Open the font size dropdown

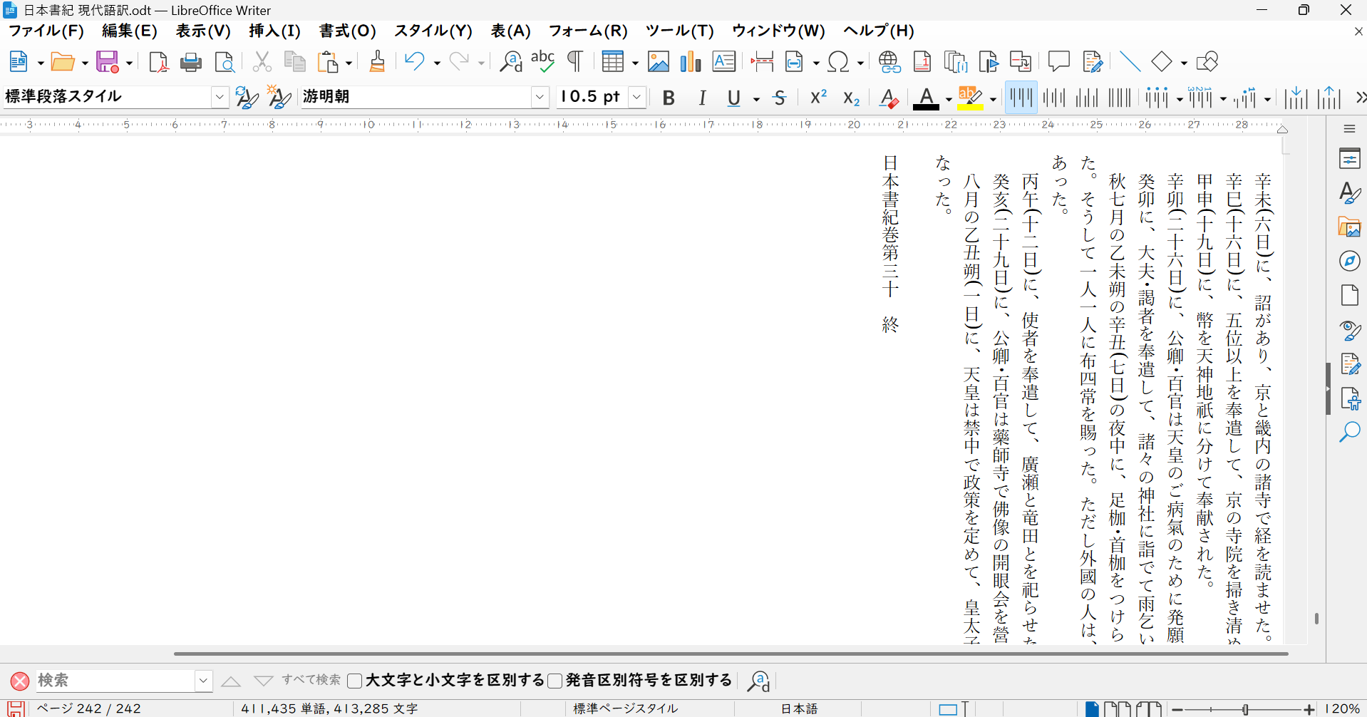637,97
